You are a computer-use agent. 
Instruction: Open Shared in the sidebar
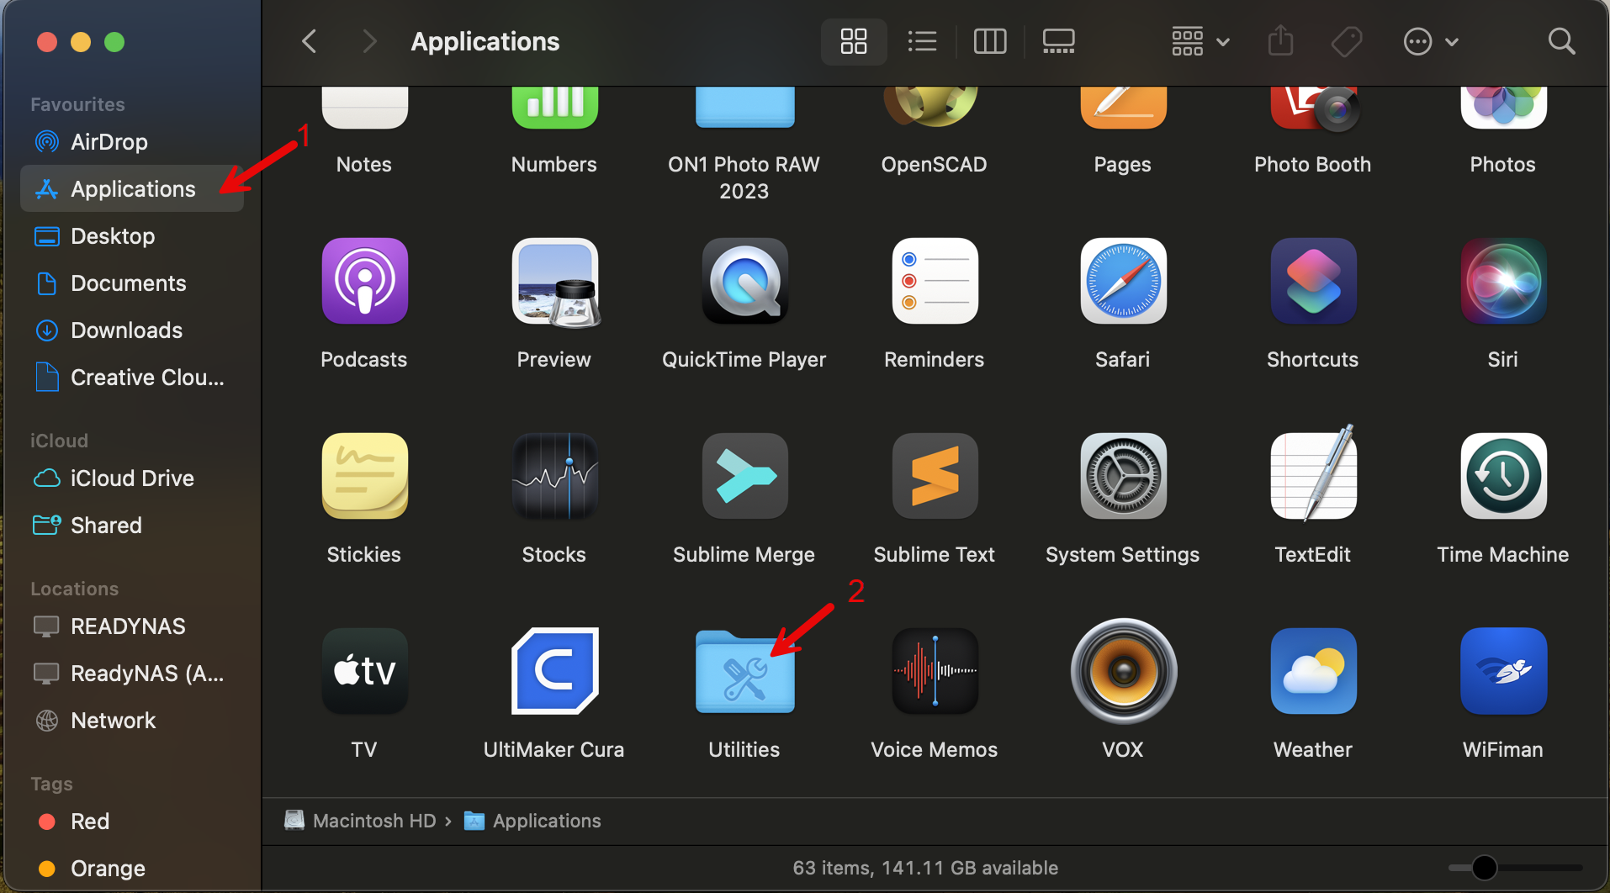[132, 526]
